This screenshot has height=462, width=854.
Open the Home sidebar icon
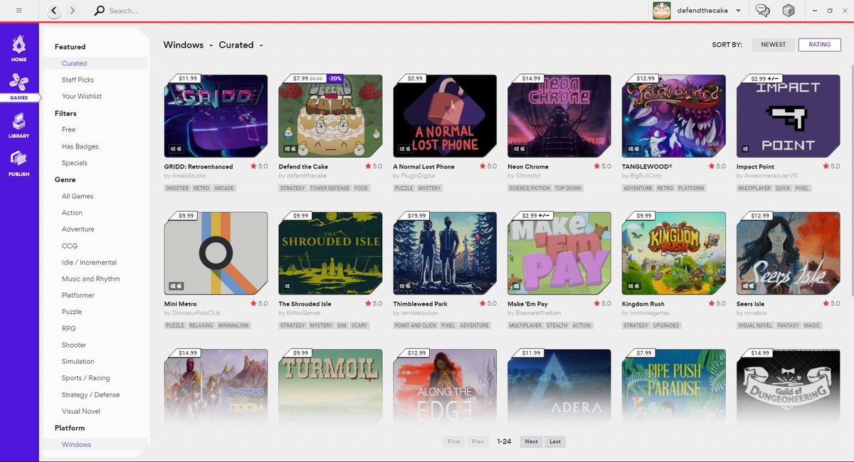click(x=19, y=50)
